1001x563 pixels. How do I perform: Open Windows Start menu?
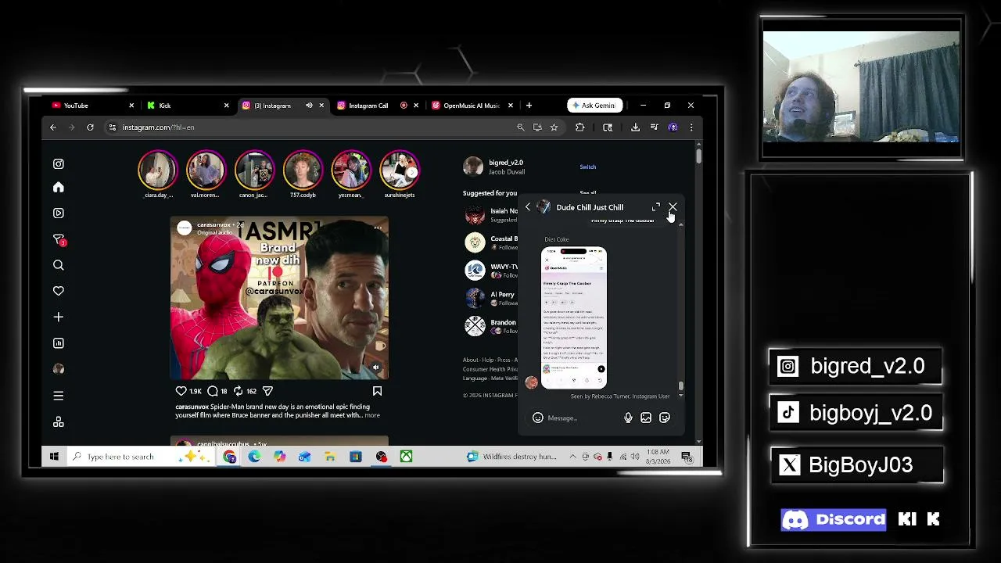(x=54, y=457)
